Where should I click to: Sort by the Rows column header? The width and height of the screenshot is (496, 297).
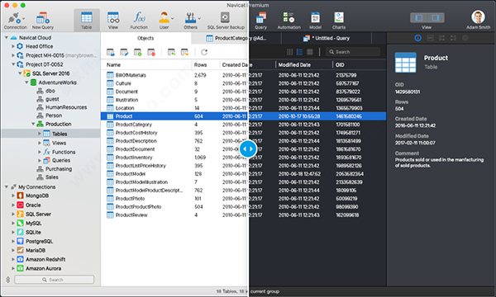coord(200,64)
